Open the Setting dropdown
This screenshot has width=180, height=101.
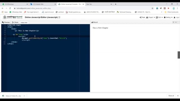tap(168, 17)
